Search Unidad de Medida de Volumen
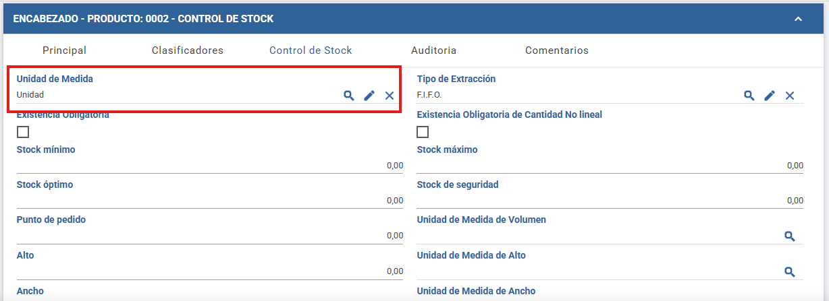The image size is (829, 301). 790,236
